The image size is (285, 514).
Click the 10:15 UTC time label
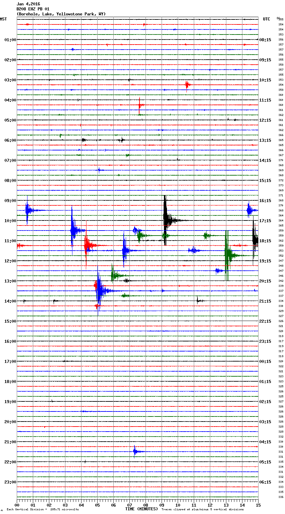click(x=265, y=80)
